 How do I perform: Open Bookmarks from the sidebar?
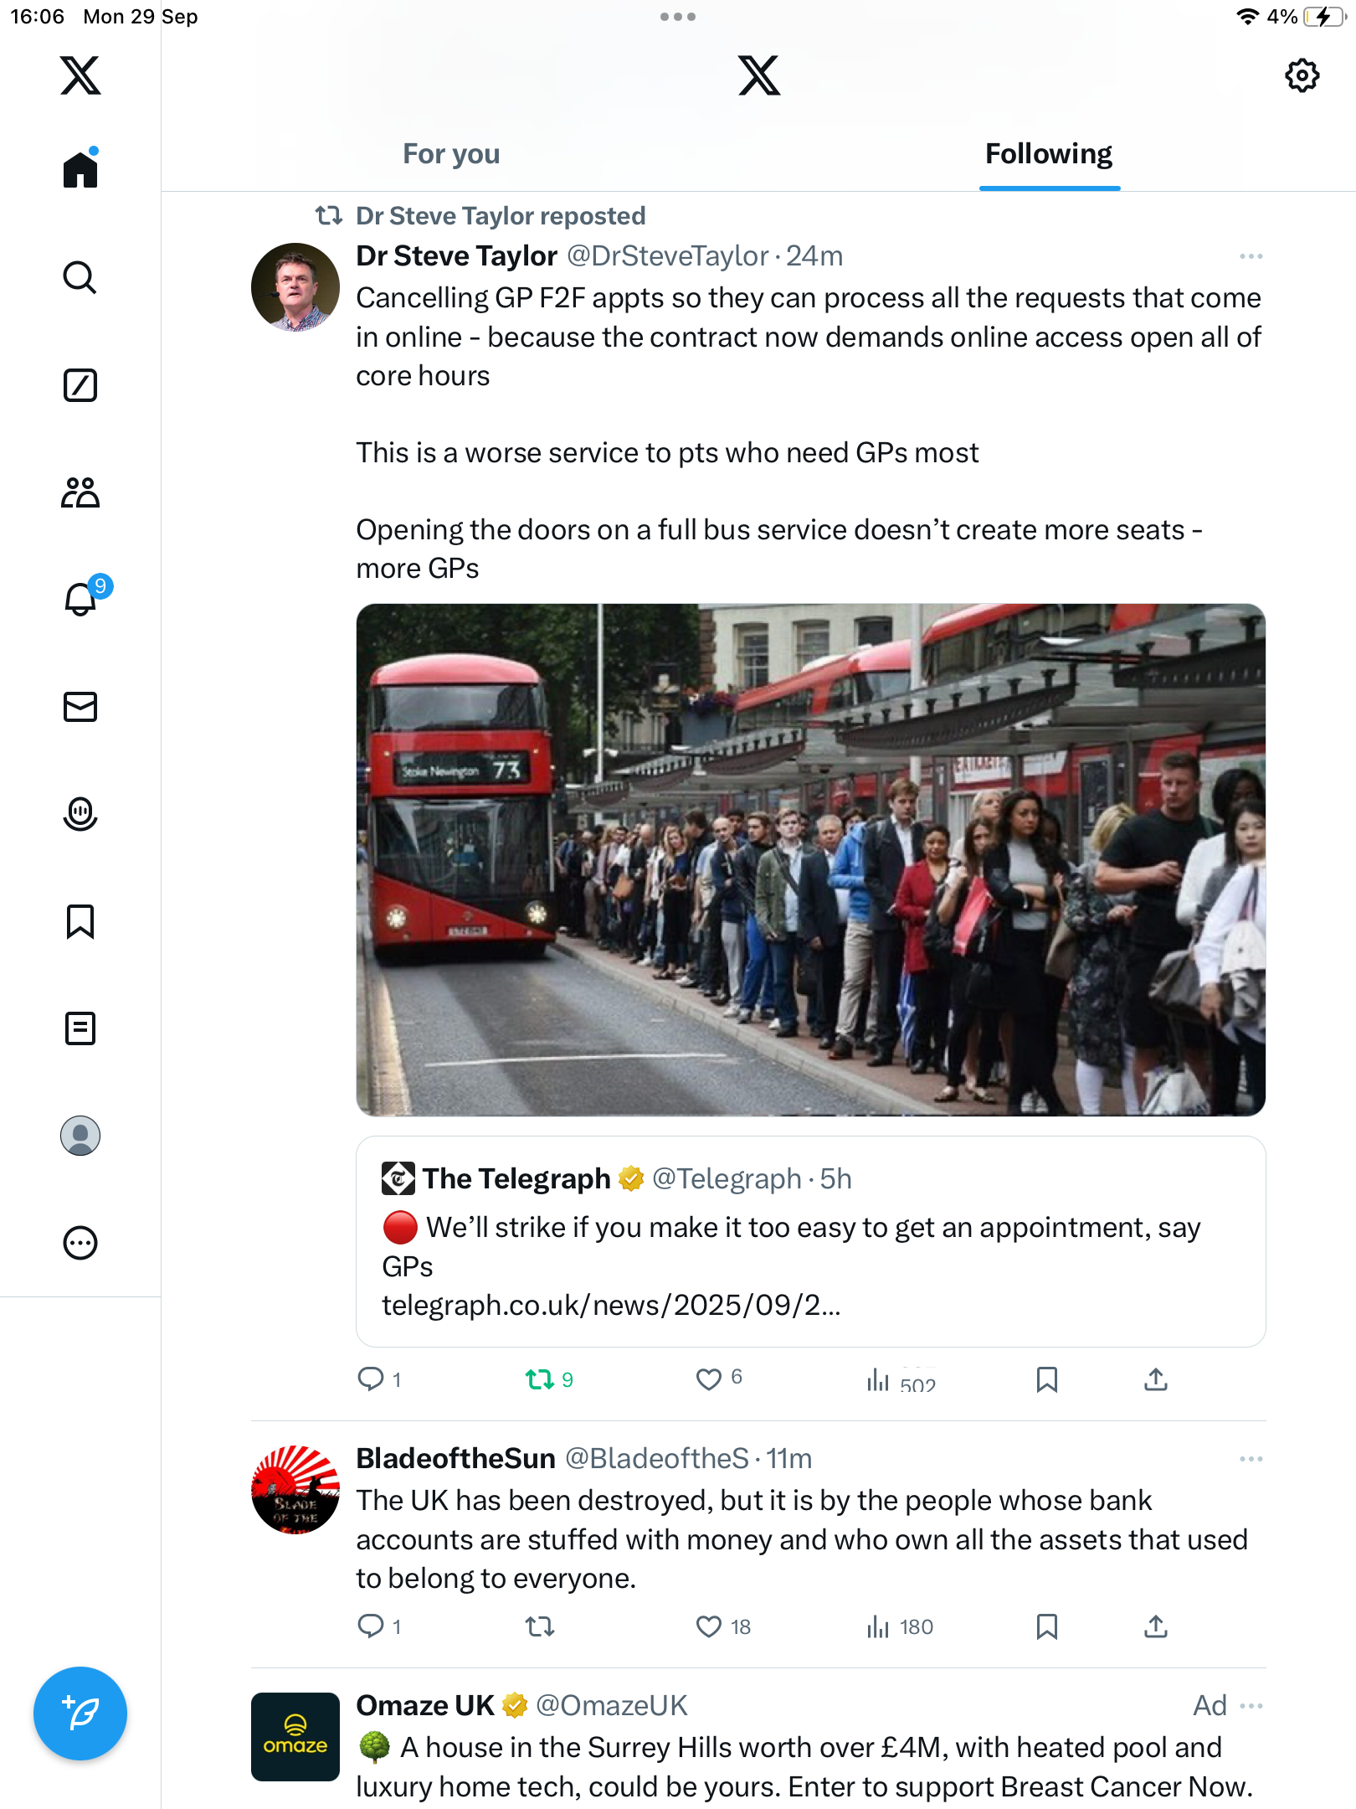pos(80,921)
